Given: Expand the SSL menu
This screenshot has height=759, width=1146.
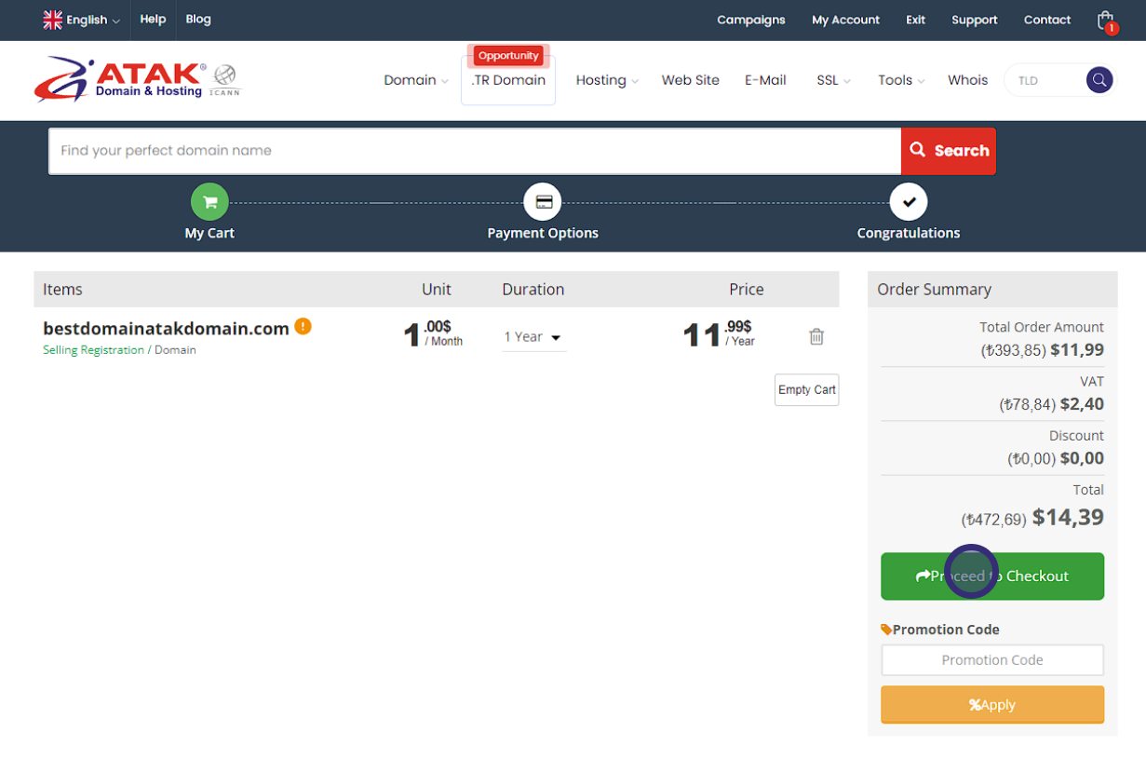Looking at the screenshot, I should (x=834, y=80).
